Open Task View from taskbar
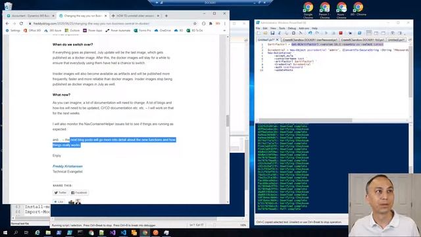 point(26,232)
